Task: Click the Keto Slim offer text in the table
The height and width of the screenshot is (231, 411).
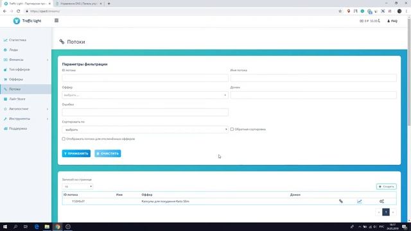Action: click(x=165, y=201)
